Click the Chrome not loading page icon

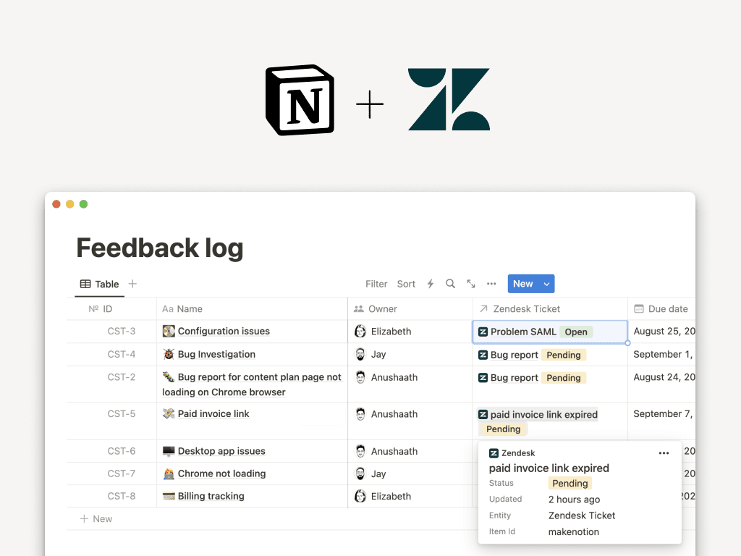[169, 473]
